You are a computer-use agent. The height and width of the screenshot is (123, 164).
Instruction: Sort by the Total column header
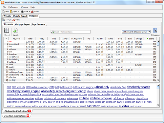(x=30, y=39)
